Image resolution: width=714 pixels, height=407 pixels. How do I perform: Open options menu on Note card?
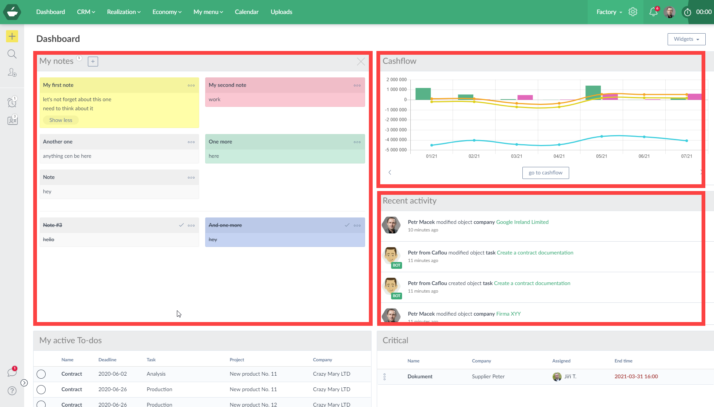click(x=191, y=177)
